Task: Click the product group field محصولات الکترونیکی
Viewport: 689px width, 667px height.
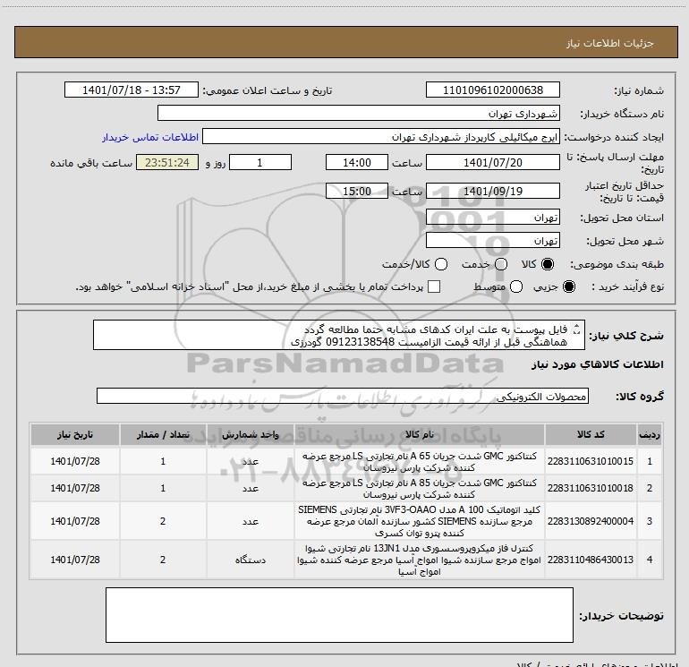Action: point(343,396)
